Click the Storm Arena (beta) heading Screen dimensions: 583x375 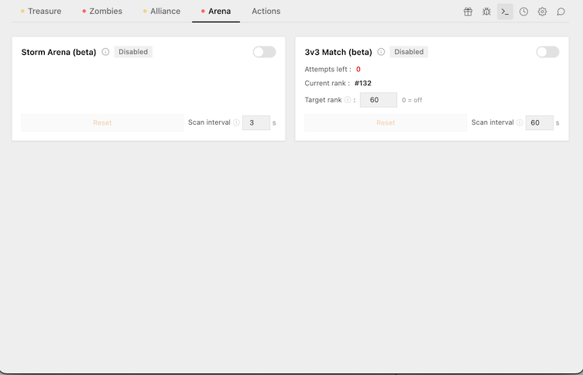59,52
